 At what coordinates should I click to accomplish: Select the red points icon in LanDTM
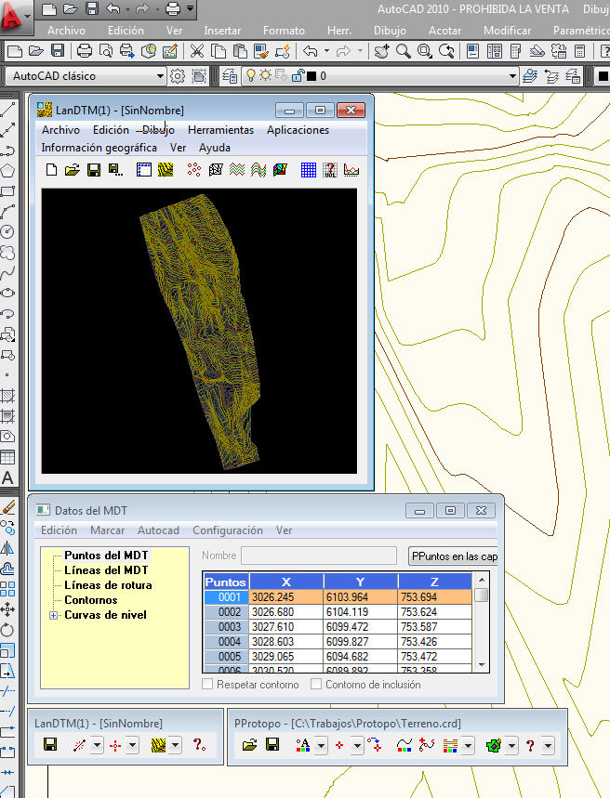(193, 169)
